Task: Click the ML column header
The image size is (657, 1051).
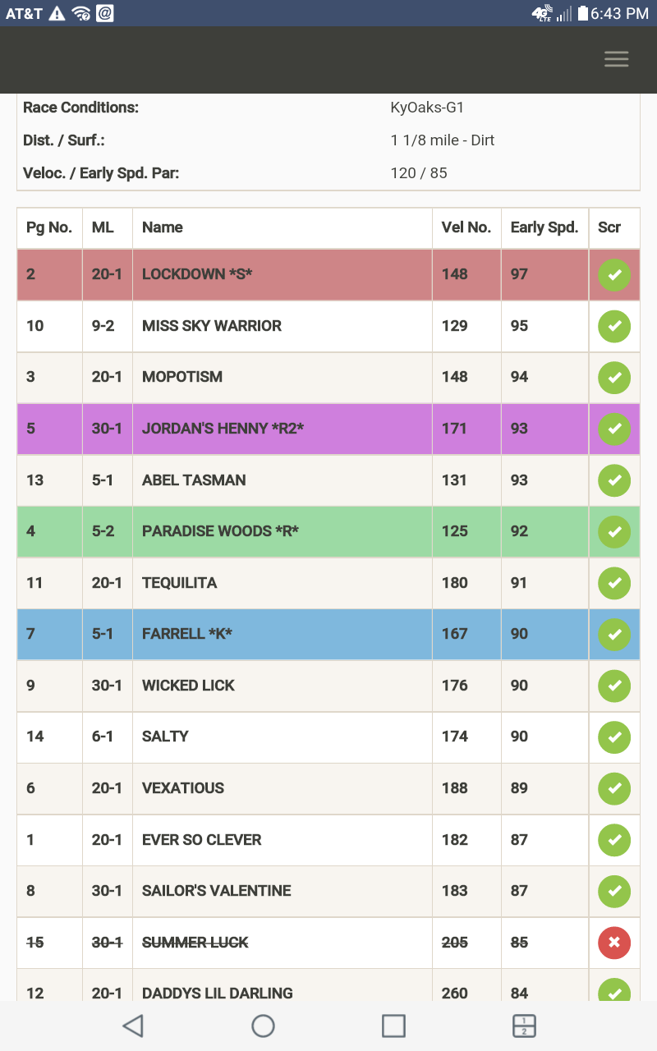Action: pos(103,227)
